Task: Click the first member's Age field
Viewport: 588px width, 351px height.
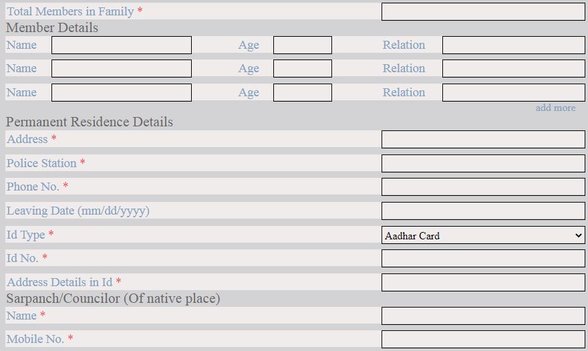Action: click(302, 45)
